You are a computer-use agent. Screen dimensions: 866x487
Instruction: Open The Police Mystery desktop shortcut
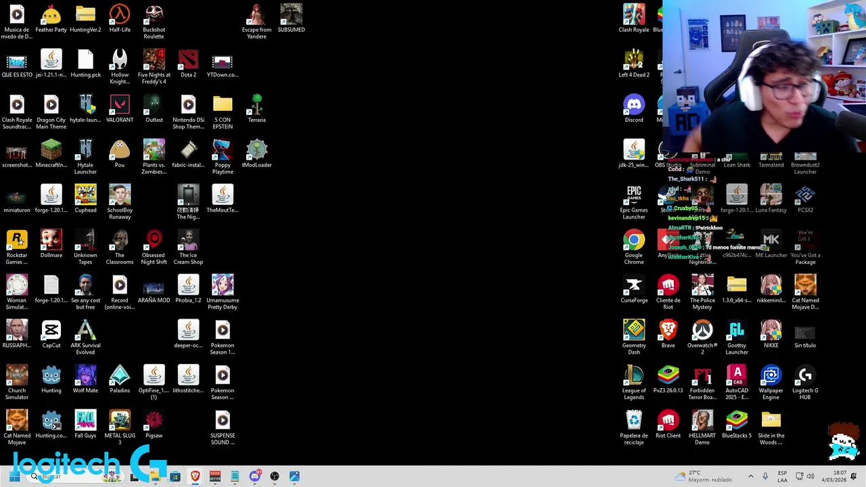tap(702, 293)
